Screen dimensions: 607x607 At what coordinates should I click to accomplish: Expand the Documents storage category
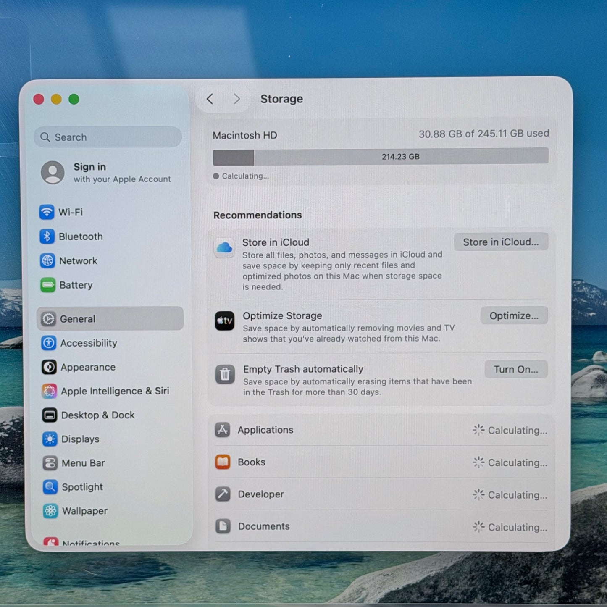click(x=381, y=526)
